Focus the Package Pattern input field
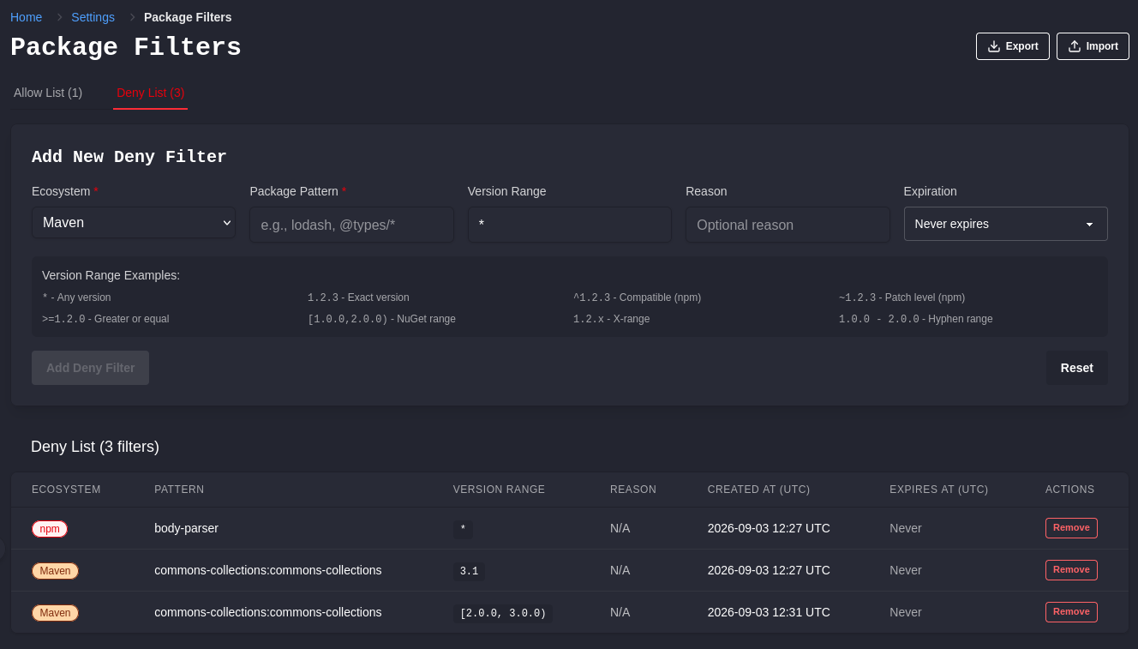 (x=351, y=225)
